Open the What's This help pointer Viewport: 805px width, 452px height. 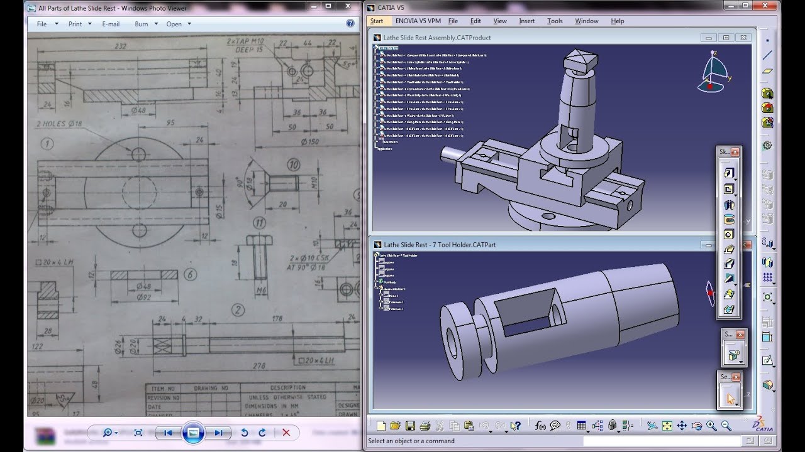point(515,426)
